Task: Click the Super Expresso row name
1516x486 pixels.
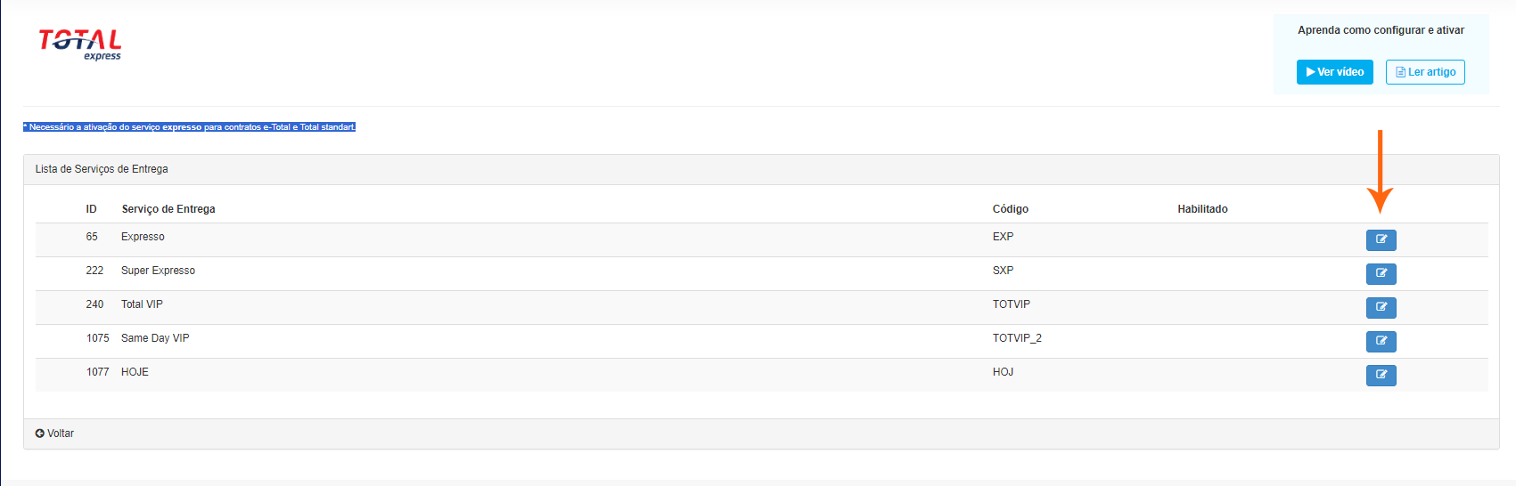Action: (x=158, y=271)
